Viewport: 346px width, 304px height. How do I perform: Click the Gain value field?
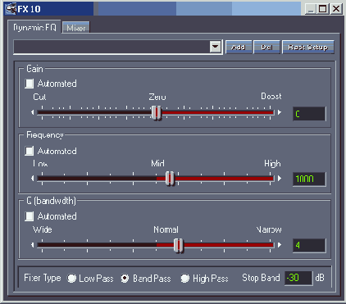[309, 114]
